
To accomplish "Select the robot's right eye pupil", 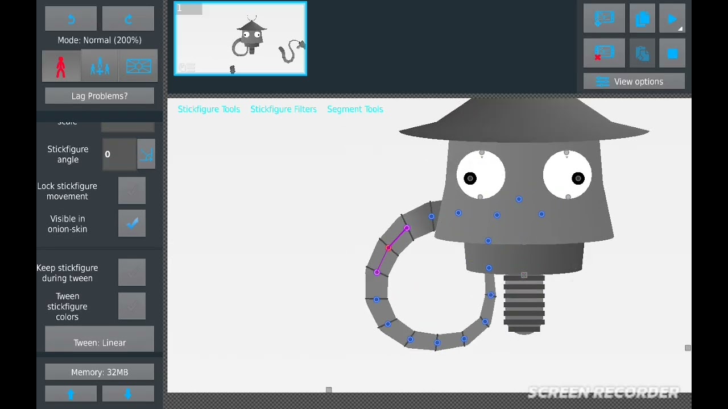I will click(x=578, y=178).
